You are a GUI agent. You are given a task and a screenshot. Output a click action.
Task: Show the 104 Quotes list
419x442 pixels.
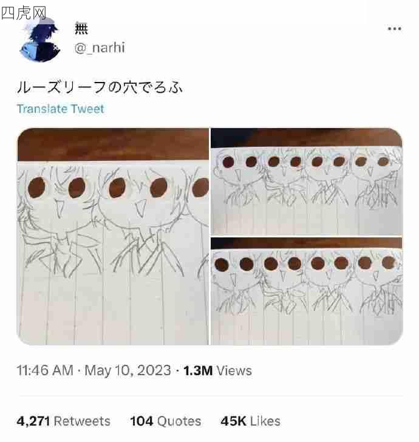[x=165, y=421]
